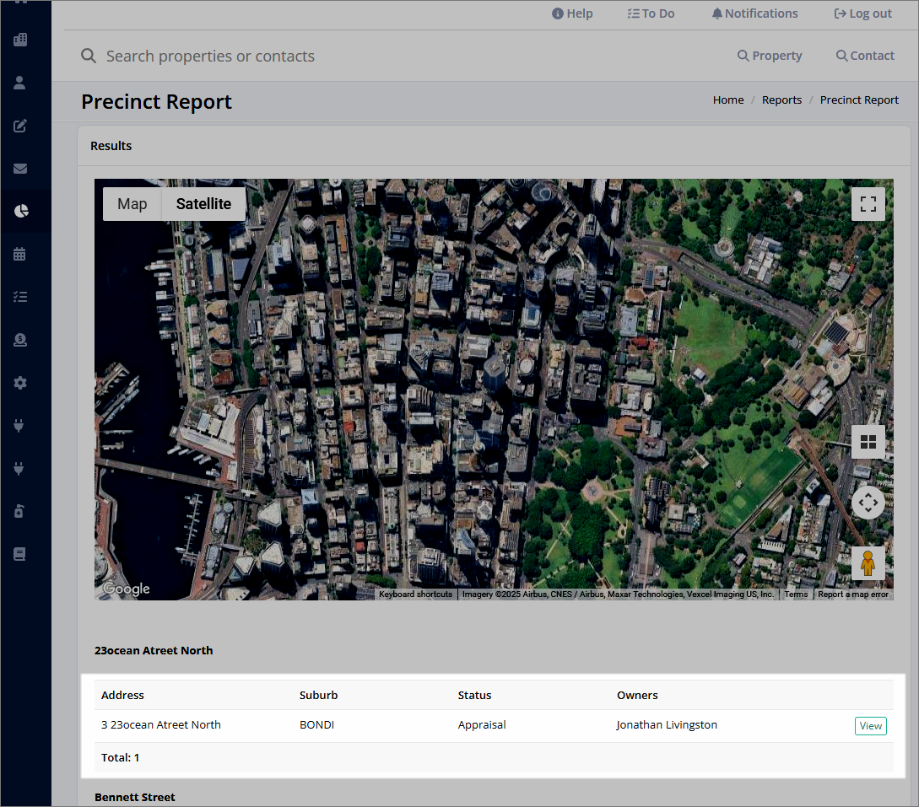Click the pencil edit icon in sidebar
Image resolution: width=919 pixels, height=807 pixels.
(20, 126)
